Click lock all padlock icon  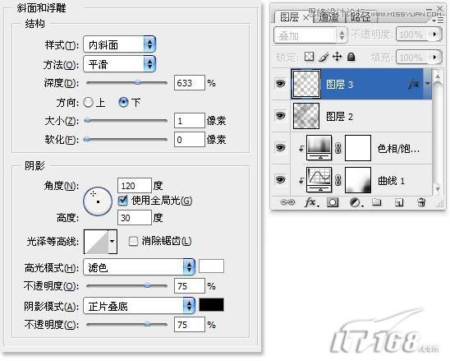tap(351, 57)
